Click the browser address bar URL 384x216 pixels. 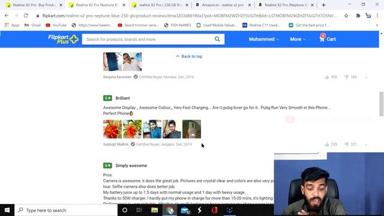pyautogui.click(x=190, y=16)
